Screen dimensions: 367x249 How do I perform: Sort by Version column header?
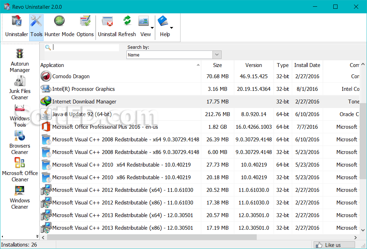click(254, 65)
